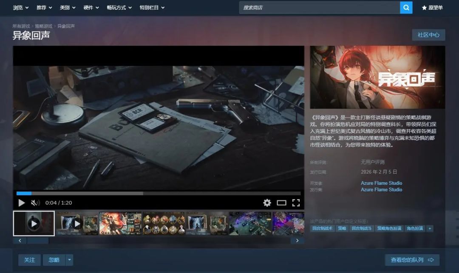The image size is (459, 273).
Task: Click 所有游戏 breadcrumb link
Action: point(21,26)
